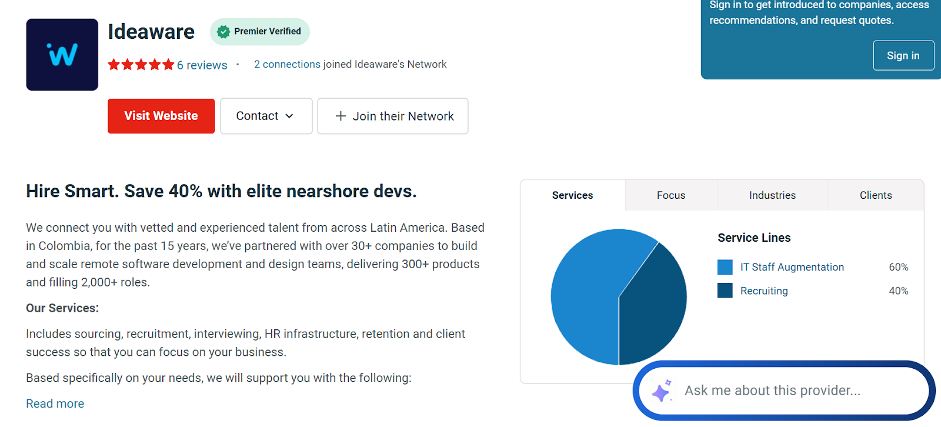Click the 40% value for Recruiting
Viewport: 941px width, 427px height.
click(899, 291)
